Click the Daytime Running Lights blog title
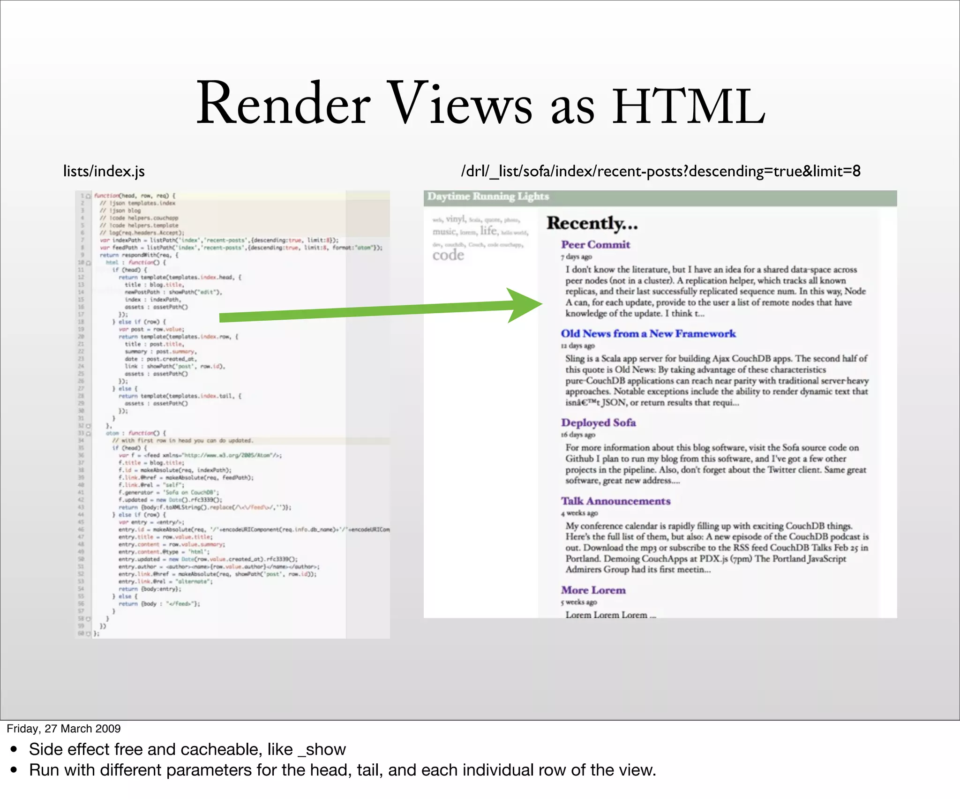The width and height of the screenshot is (960, 799). click(488, 196)
